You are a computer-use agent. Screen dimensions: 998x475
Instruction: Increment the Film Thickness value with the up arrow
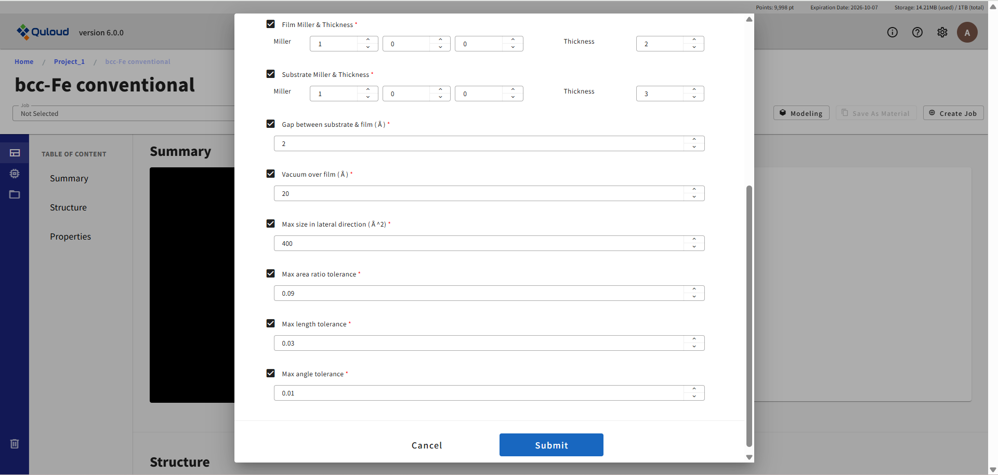pos(694,40)
